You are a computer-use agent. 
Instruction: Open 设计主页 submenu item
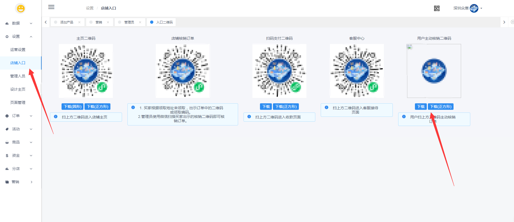[x=21, y=89]
